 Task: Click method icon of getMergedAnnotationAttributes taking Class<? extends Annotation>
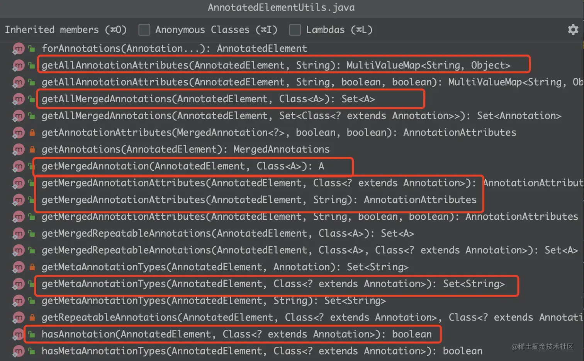(19, 183)
